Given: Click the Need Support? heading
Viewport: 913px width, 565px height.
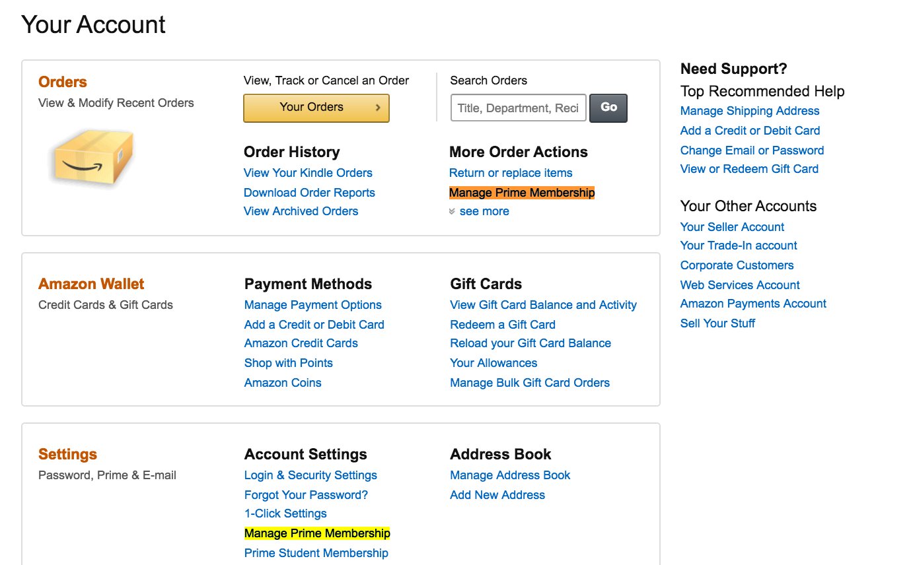Looking at the screenshot, I should click(x=734, y=69).
